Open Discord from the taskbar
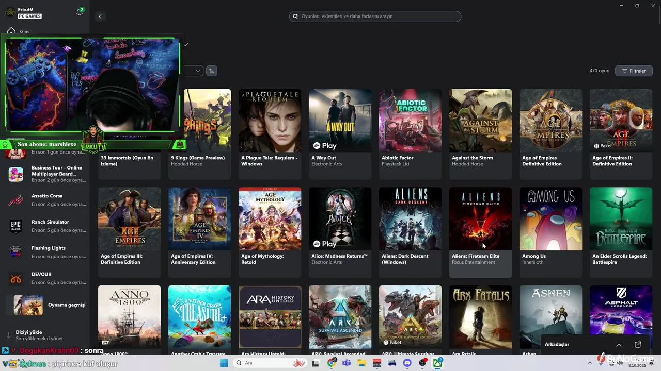This screenshot has height=371, width=661. (x=407, y=363)
